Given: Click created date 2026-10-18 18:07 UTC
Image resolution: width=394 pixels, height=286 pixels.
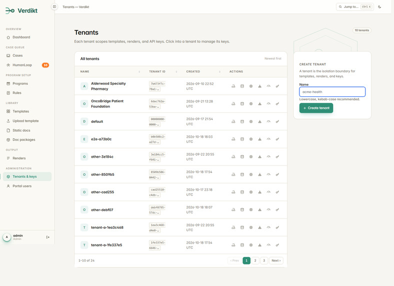Looking at the screenshot, I should click(199, 210).
